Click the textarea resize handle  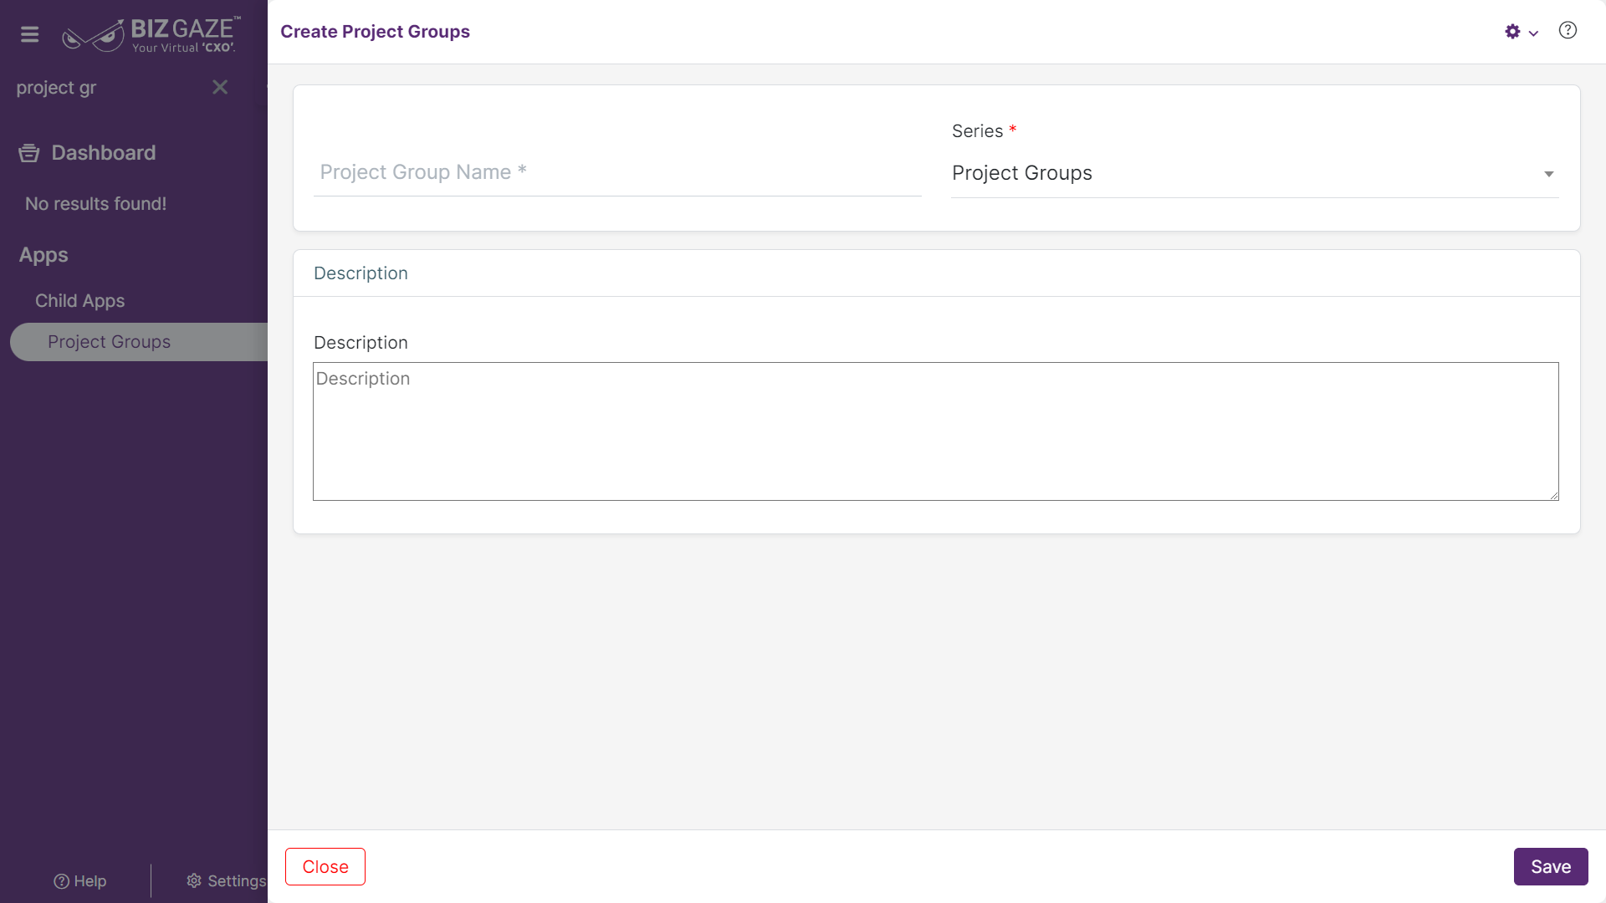1553,495
